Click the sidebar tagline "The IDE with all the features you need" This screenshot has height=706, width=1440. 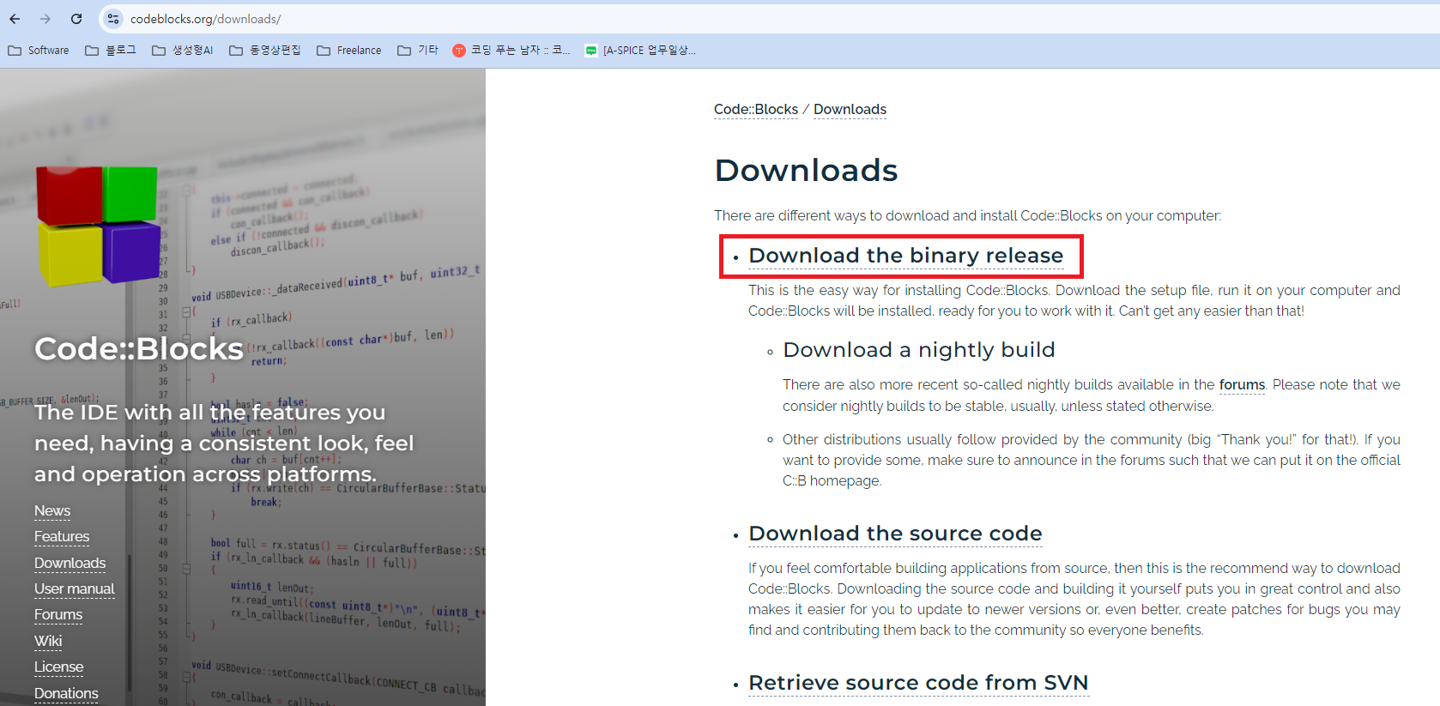pos(224,444)
